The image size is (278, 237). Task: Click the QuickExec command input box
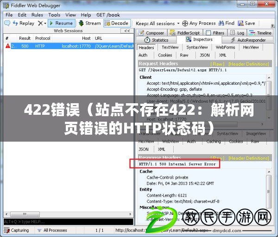click(x=69, y=222)
